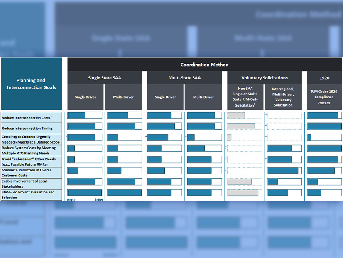The height and width of the screenshot is (258, 343).
Task: Select Single Driver under Single State SAA
Action: coord(85,97)
